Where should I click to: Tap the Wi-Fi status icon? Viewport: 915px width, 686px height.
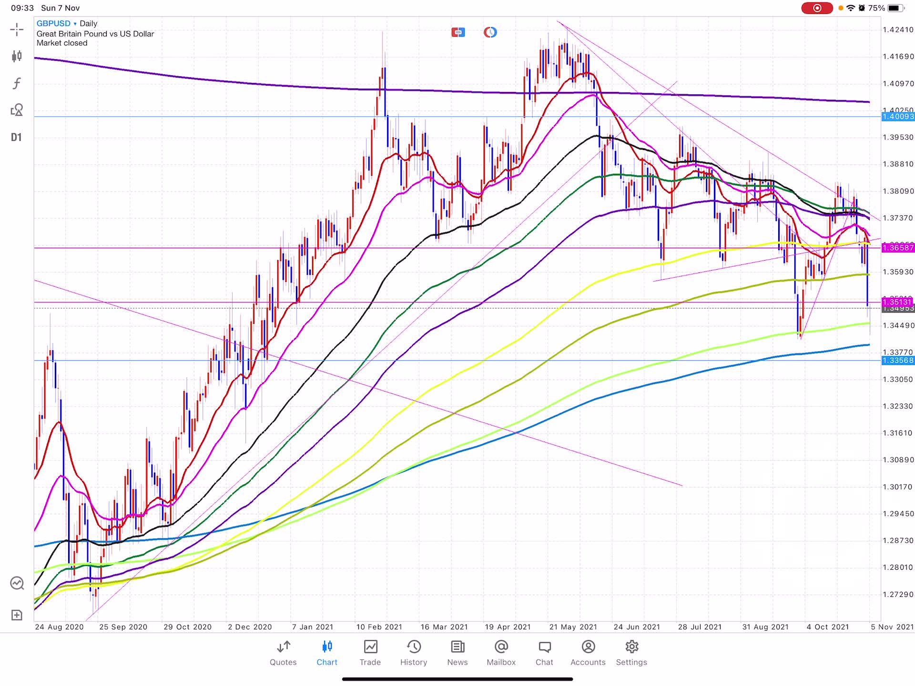[851, 8]
